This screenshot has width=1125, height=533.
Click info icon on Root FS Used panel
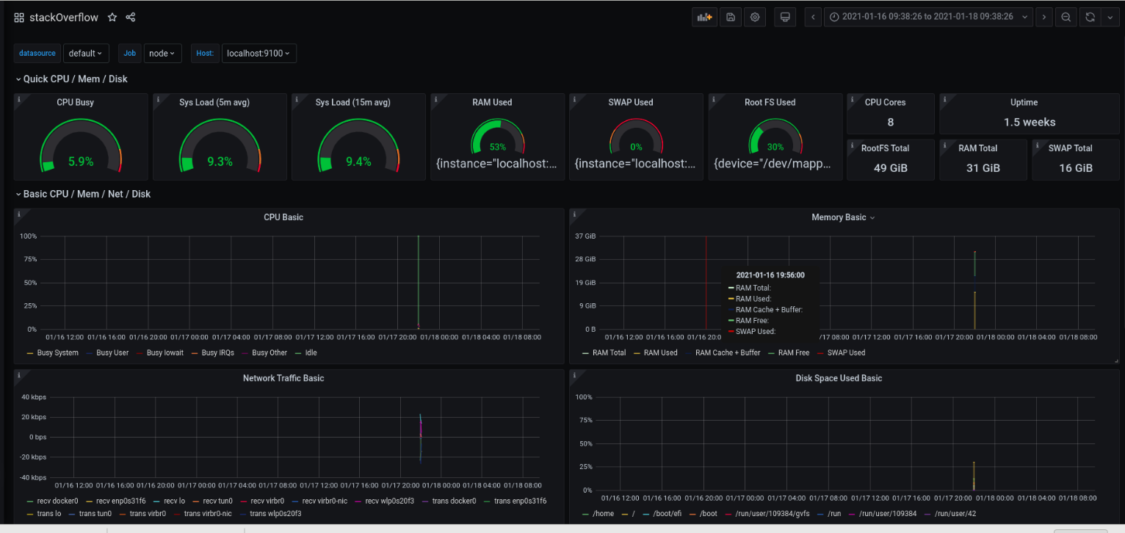click(x=714, y=98)
